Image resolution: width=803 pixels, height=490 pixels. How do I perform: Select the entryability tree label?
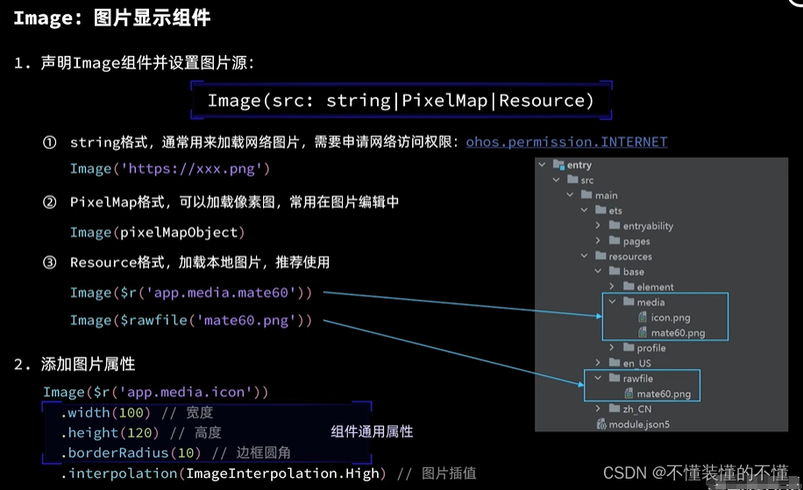coord(649,226)
